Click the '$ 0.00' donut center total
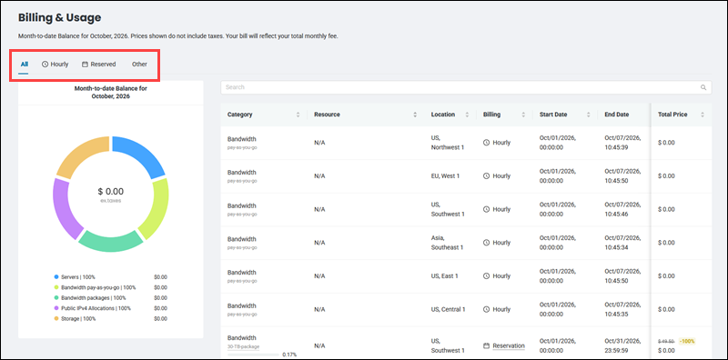 110,192
